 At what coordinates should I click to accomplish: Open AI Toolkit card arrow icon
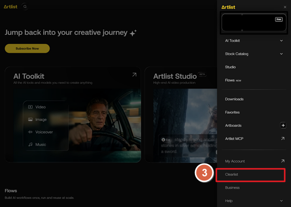pos(134,75)
